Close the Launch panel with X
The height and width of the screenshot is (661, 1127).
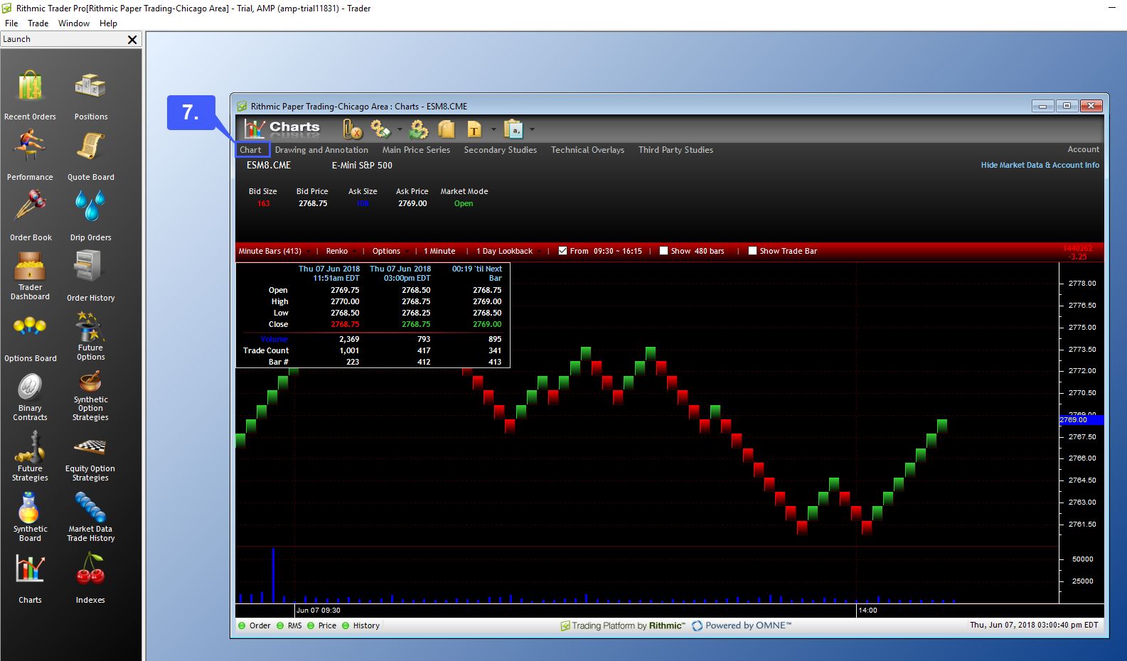pyautogui.click(x=132, y=40)
